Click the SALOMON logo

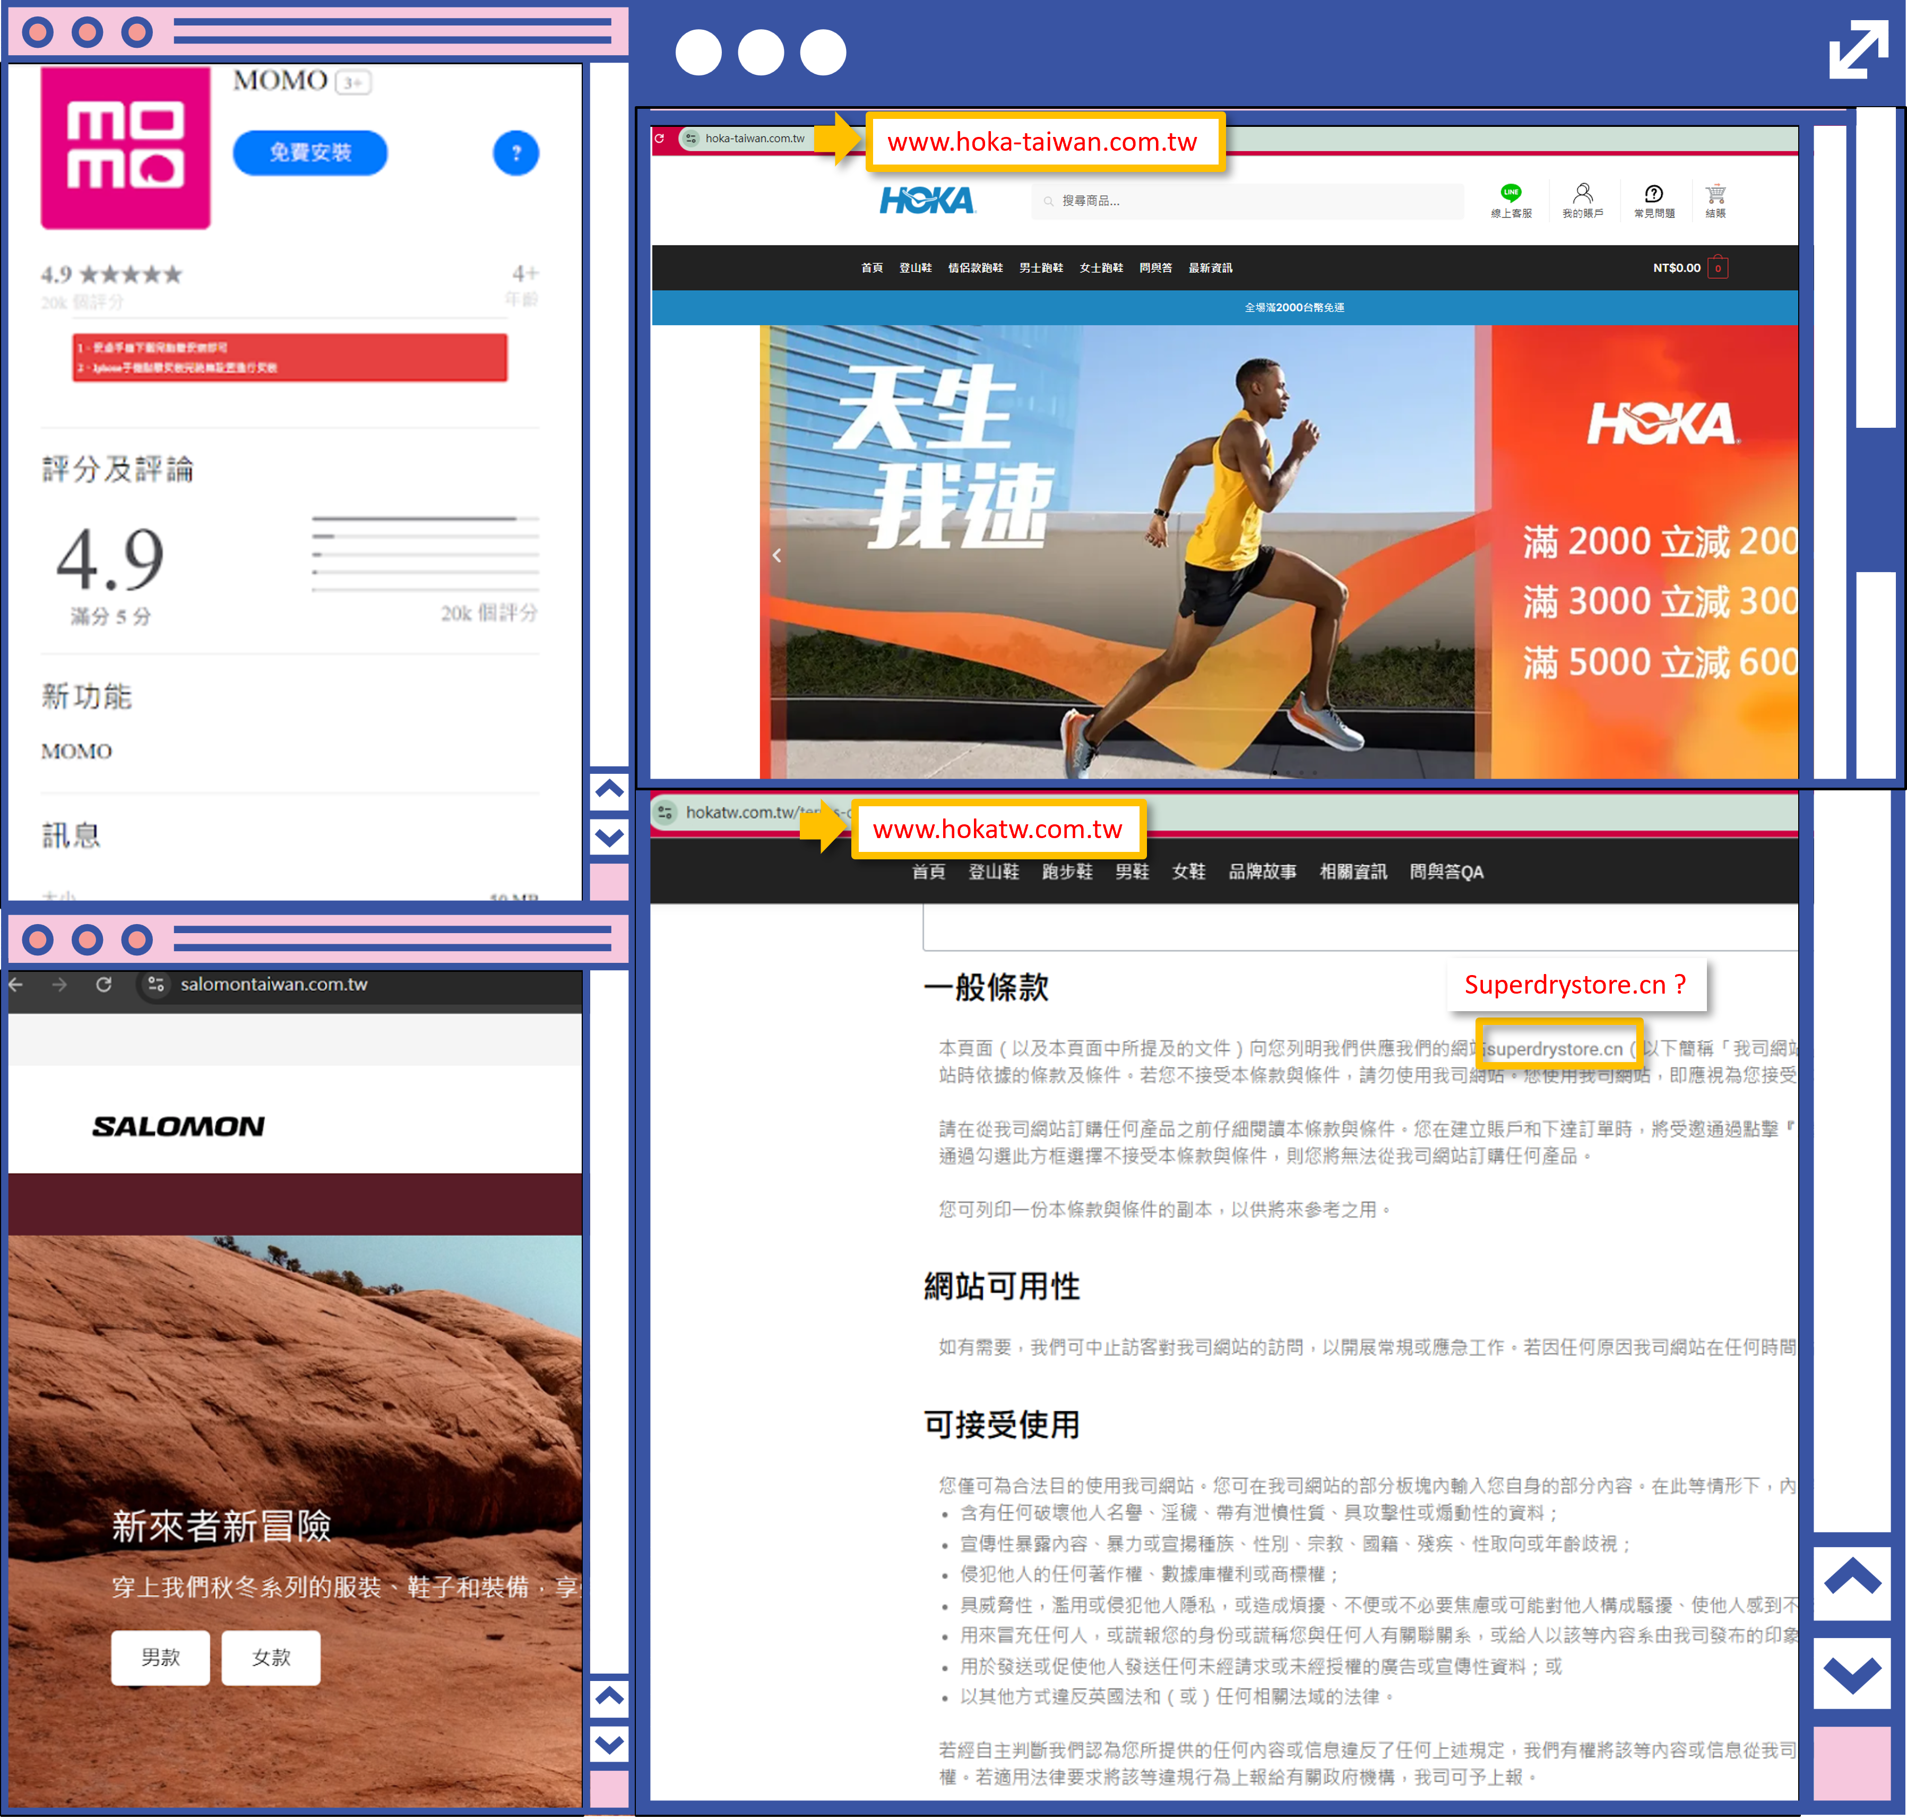tap(178, 1126)
